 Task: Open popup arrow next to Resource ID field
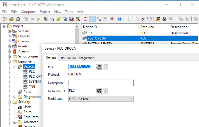pyautogui.click(x=106, y=91)
